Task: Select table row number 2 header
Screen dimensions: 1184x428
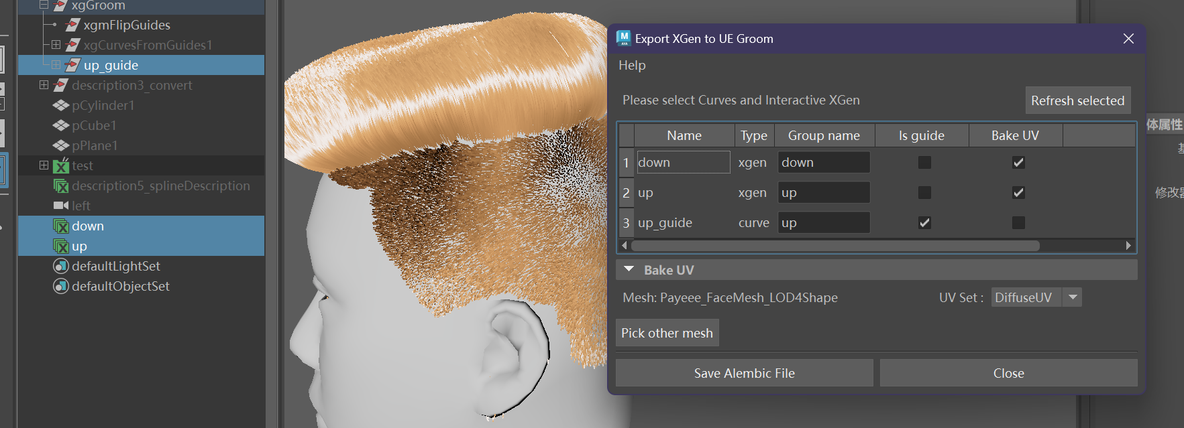Action: (626, 192)
